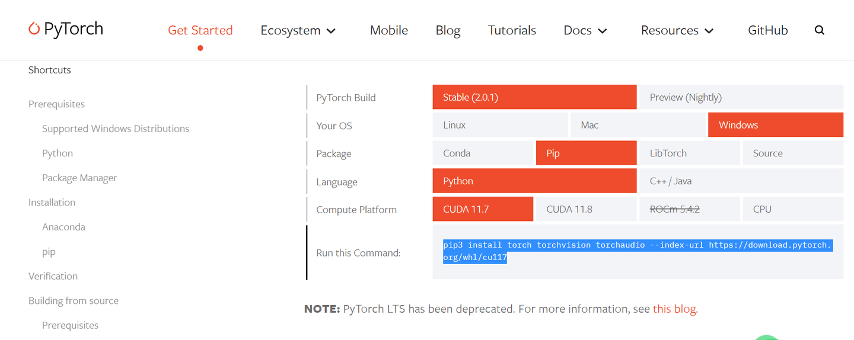This screenshot has height=340, width=854.
Task: Open the "this blog" link
Action: coord(674,309)
